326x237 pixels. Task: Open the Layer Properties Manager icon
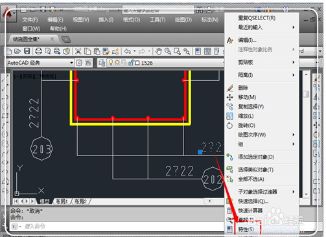point(102,63)
